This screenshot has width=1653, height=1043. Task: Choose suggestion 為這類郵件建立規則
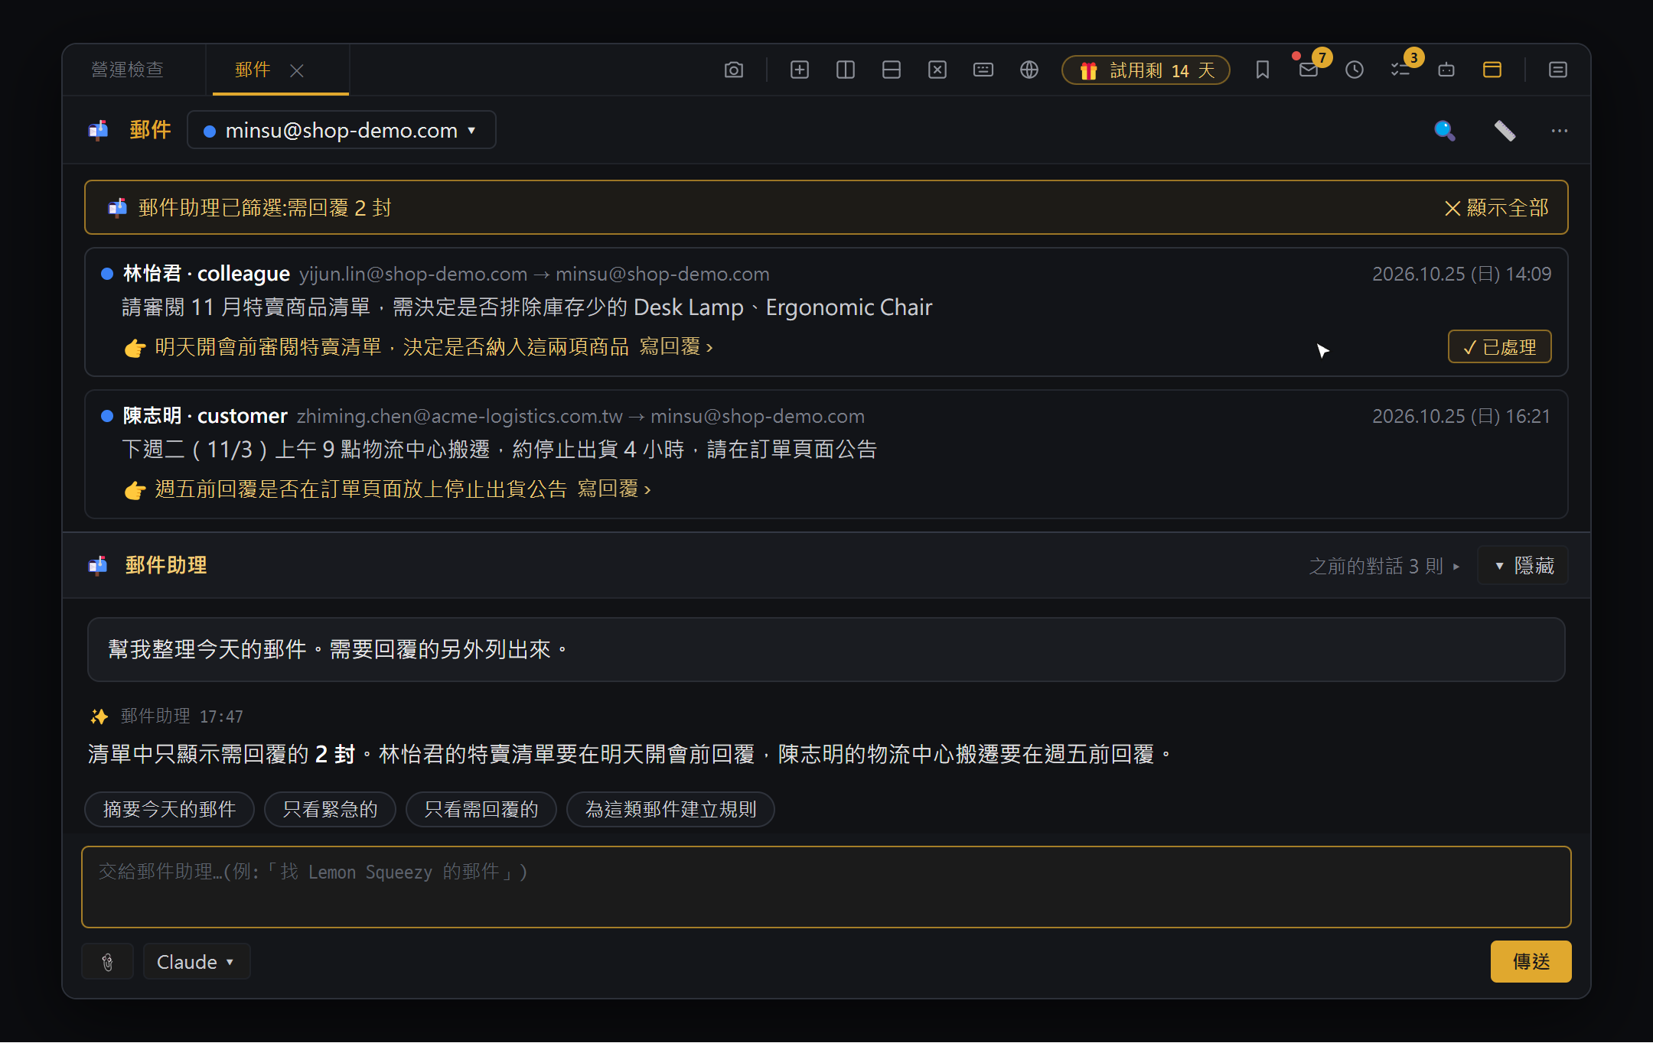tap(670, 810)
